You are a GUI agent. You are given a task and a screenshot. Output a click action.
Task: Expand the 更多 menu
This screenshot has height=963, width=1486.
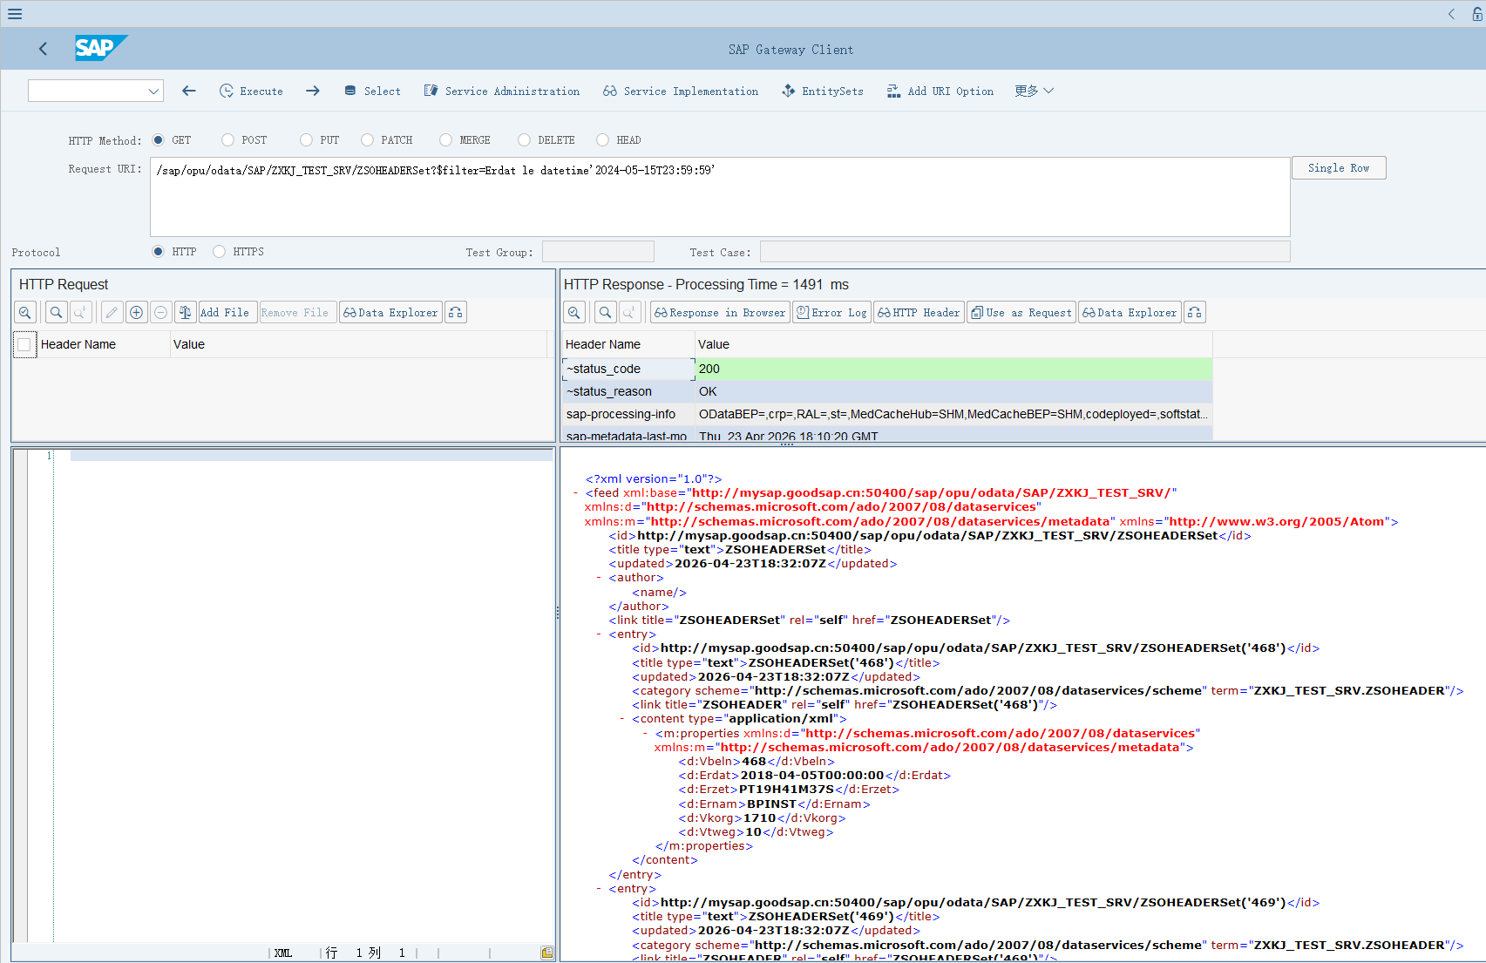click(x=1034, y=91)
